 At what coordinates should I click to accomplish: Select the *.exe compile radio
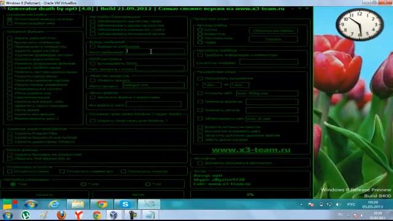13,184
